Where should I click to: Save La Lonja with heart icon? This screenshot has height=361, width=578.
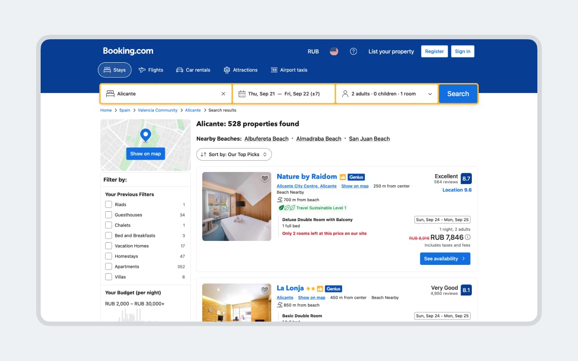point(265,290)
